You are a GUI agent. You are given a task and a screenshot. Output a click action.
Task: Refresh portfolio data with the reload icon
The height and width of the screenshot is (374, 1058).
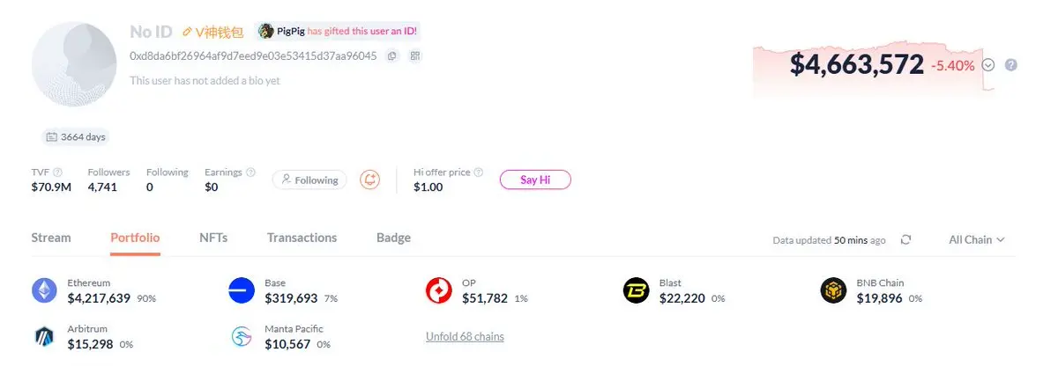(905, 239)
